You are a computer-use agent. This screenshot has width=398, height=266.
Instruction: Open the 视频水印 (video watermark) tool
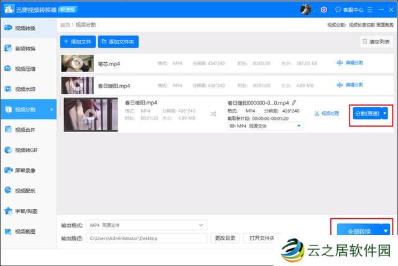tap(25, 89)
